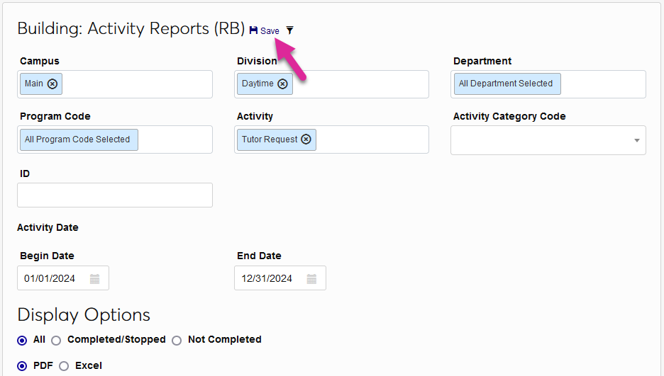The height and width of the screenshot is (376, 664).
Task: Open the Department multi-select field
Action: (x=548, y=84)
